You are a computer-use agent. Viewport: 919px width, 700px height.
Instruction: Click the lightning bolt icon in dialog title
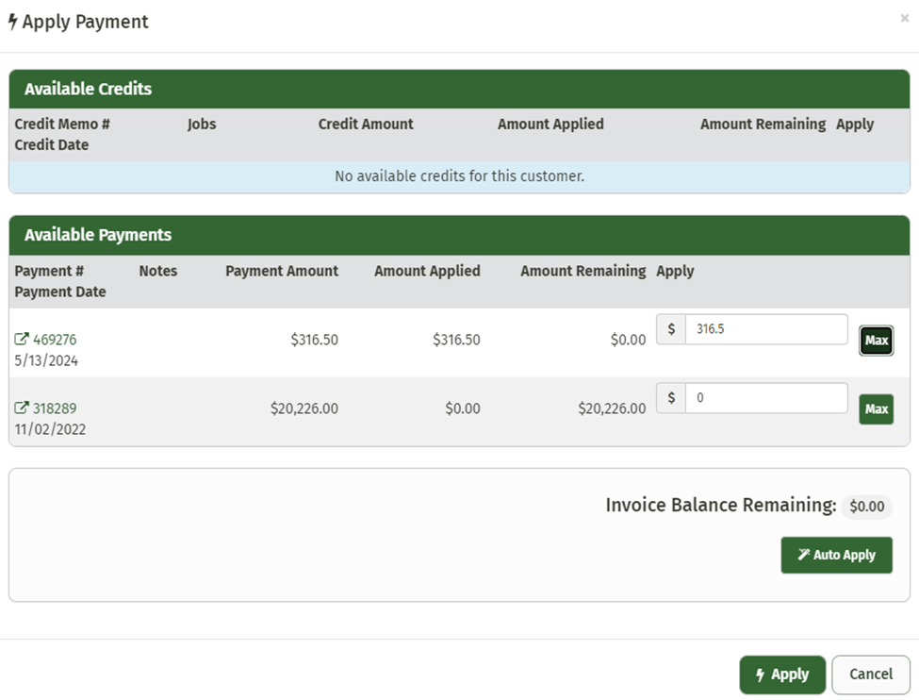(12, 22)
